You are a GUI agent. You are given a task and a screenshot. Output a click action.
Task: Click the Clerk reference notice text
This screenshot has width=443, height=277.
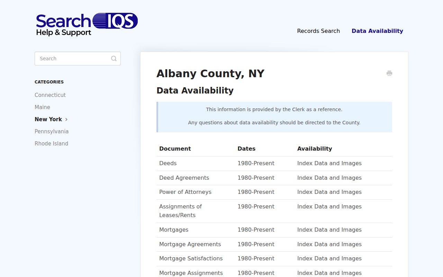tap(274, 109)
